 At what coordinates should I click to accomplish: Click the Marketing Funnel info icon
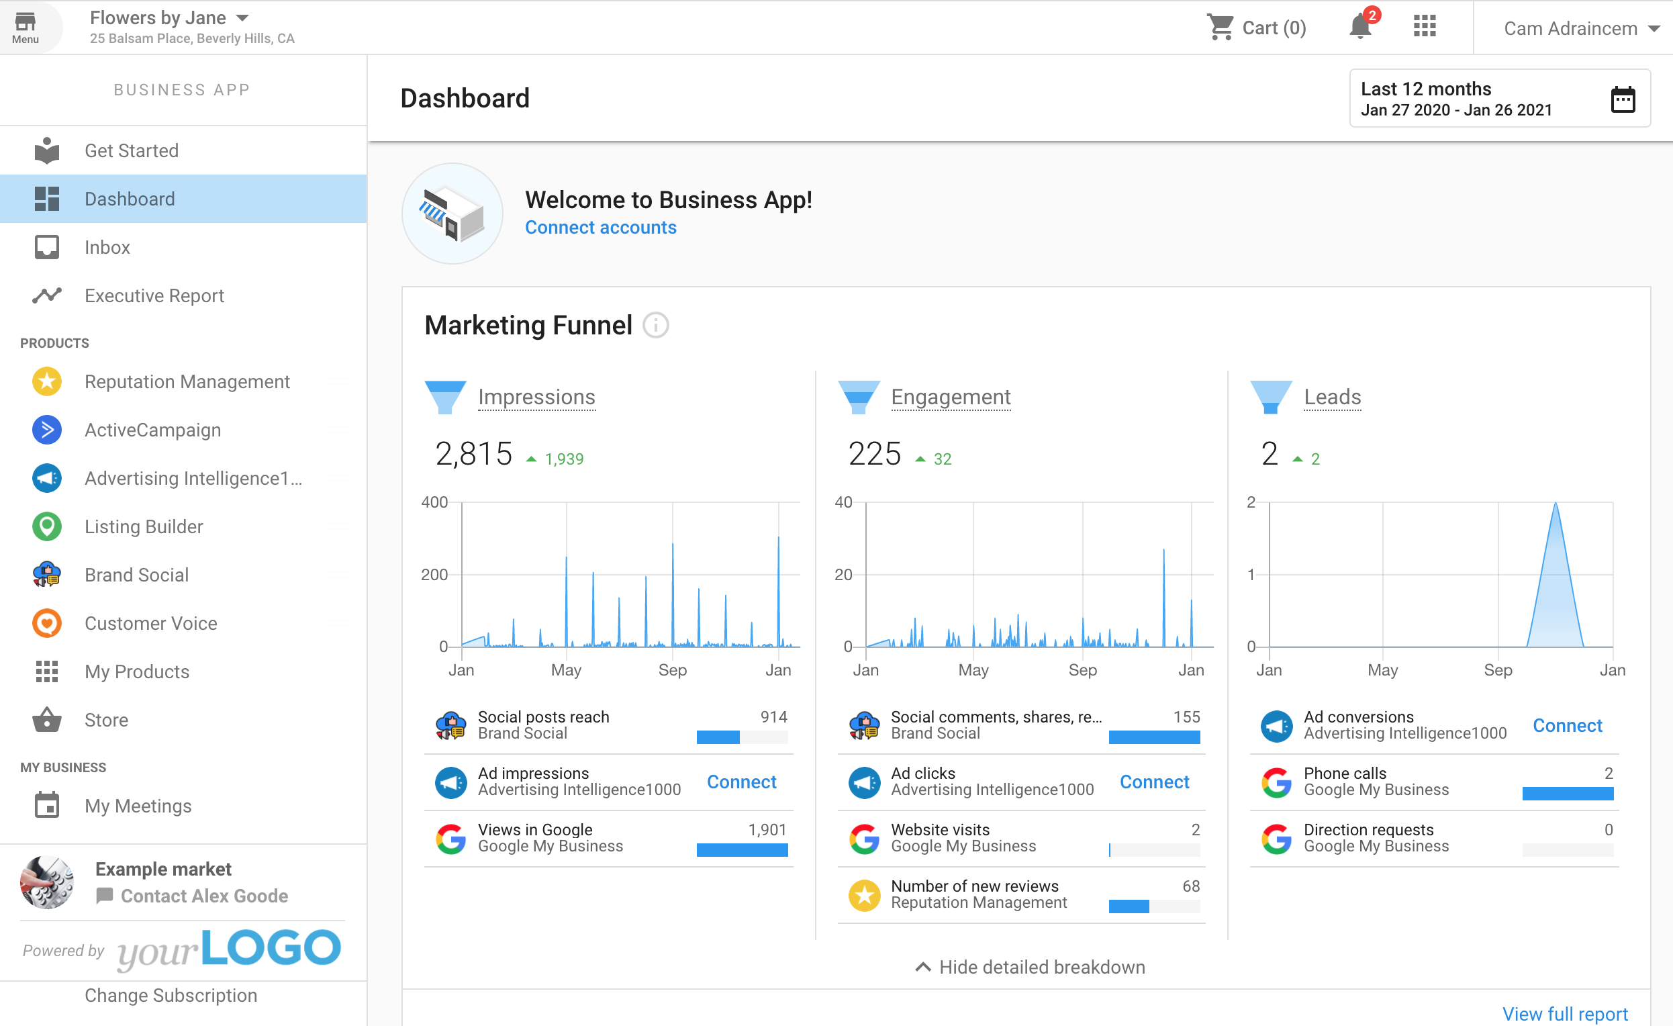click(656, 325)
